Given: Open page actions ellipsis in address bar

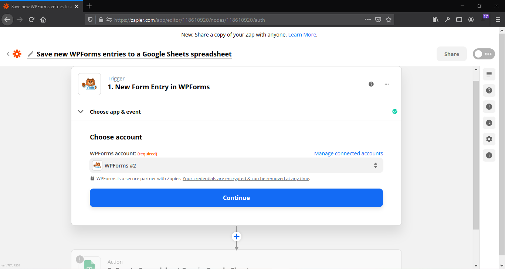Looking at the screenshot, I should 368,20.
